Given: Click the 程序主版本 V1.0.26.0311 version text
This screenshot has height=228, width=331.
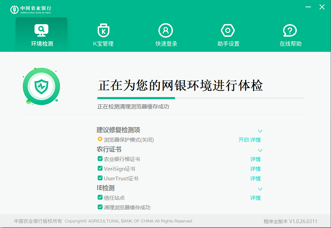Looking at the screenshot, I should (x=291, y=221).
